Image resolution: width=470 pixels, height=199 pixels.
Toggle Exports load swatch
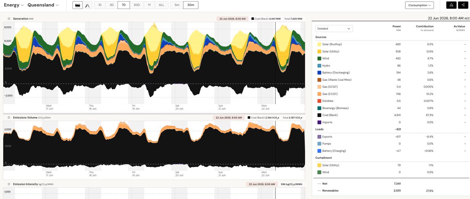319,137
